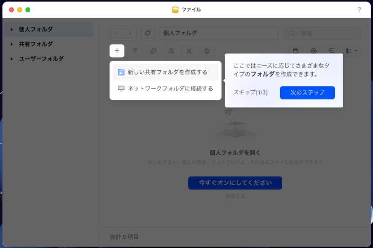Click the scissors cut icon
The image size is (373, 248).
pos(189,51)
